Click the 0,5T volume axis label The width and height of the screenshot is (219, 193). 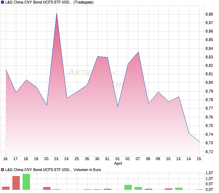point(210,184)
